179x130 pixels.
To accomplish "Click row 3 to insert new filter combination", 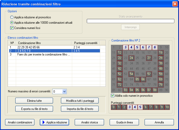I will (43, 54).
